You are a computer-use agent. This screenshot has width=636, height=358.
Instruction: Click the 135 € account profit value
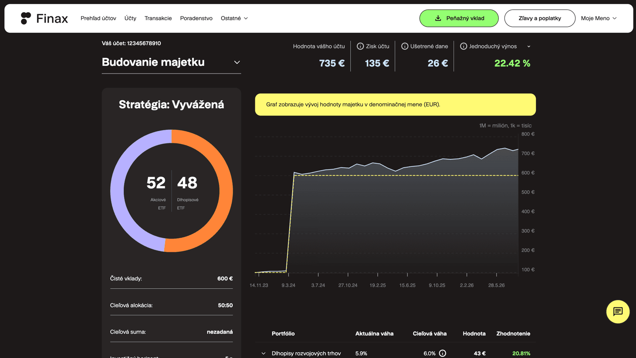(377, 63)
